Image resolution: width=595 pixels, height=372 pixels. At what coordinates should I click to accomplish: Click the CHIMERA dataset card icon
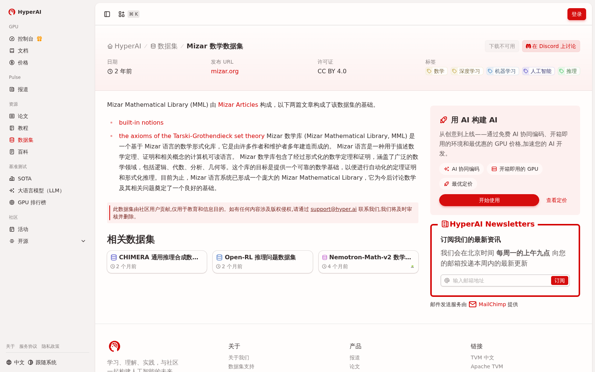114,257
